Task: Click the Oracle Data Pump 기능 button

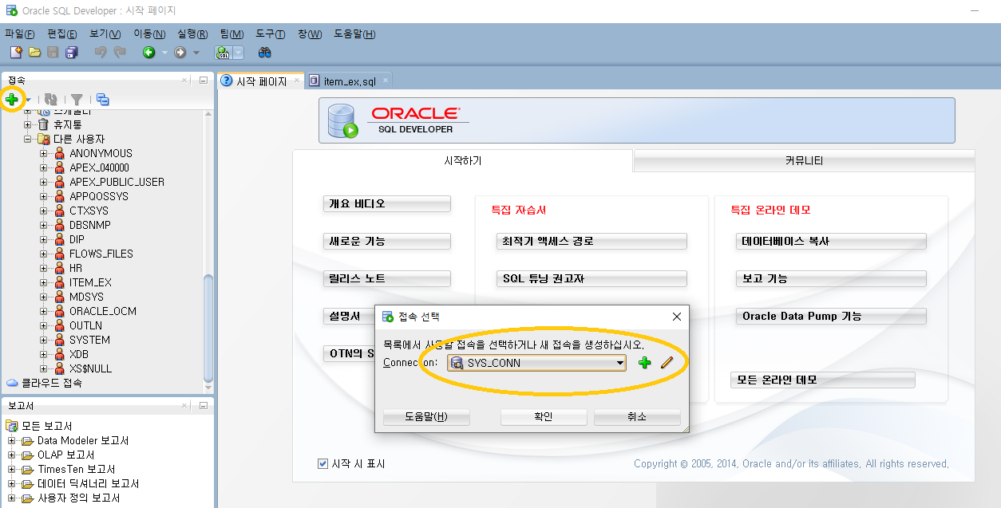Action: coord(831,316)
